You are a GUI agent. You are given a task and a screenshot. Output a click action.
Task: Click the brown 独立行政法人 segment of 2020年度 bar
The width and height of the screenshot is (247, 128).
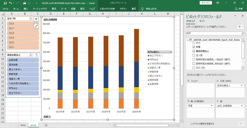click(x=136, y=46)
